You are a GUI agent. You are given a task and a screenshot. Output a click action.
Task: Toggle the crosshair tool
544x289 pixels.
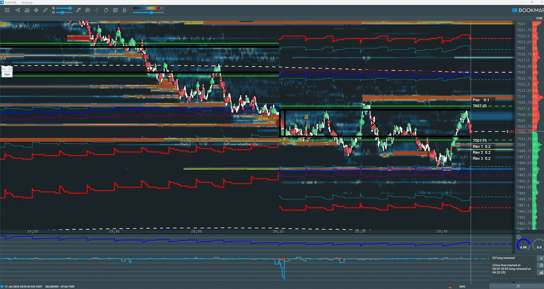click(x=97, y=10)
